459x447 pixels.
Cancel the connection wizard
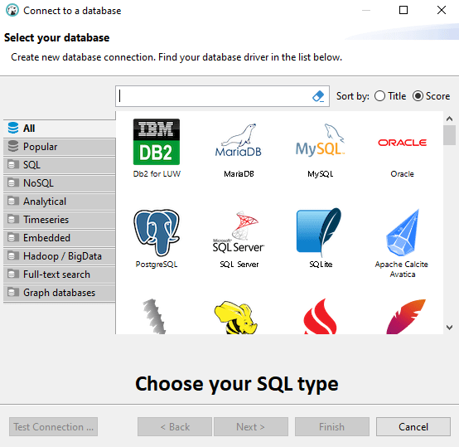tap(413, 427)
